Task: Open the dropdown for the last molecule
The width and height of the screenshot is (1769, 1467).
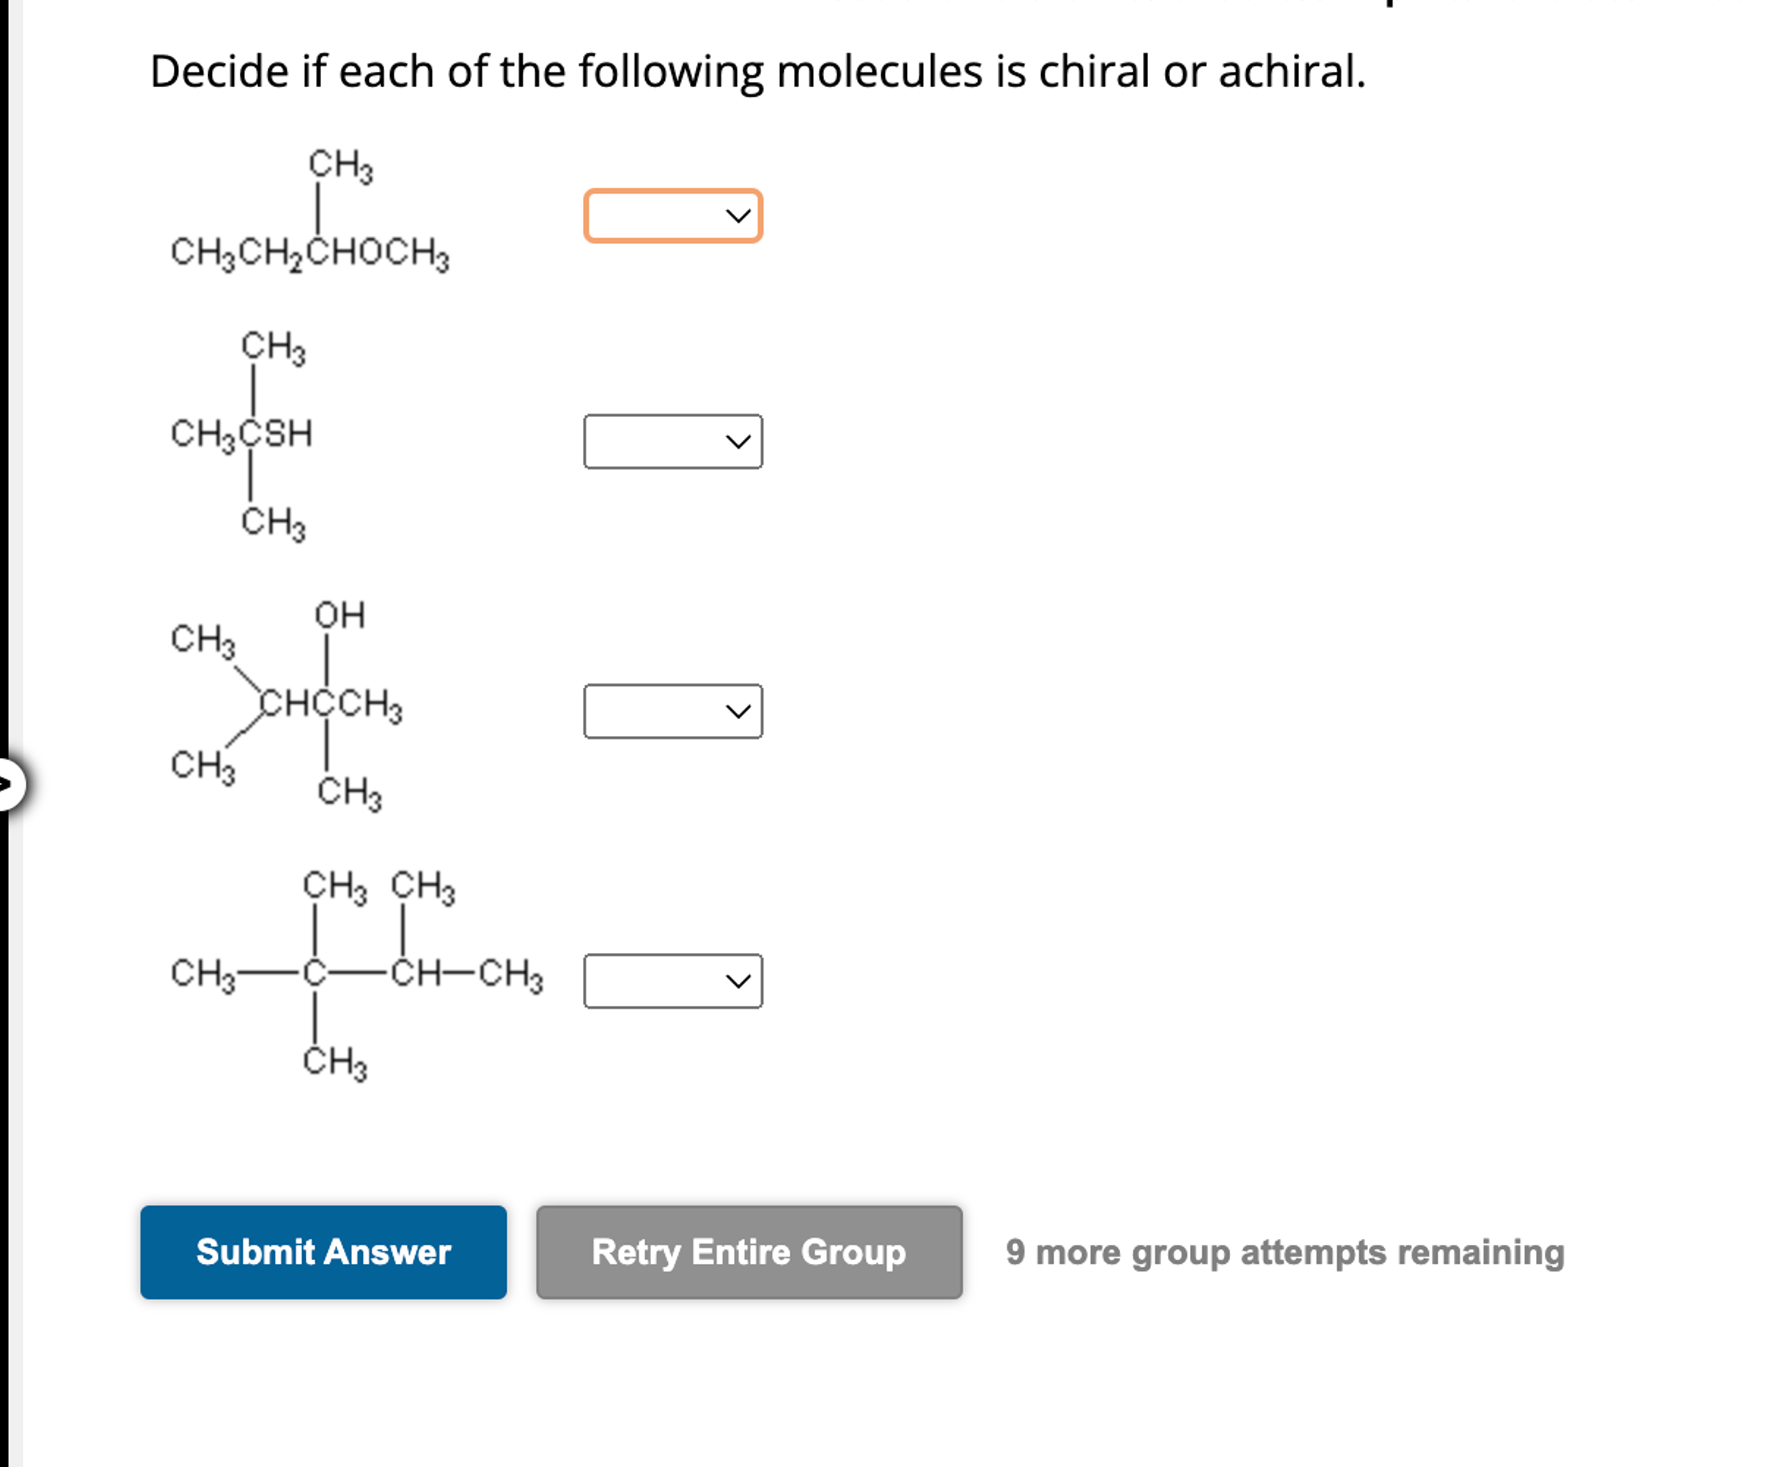Action: (672, 980)
